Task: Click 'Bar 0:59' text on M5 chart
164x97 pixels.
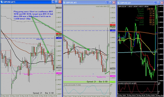Action: pyautogui.click(x=103, y=82)
